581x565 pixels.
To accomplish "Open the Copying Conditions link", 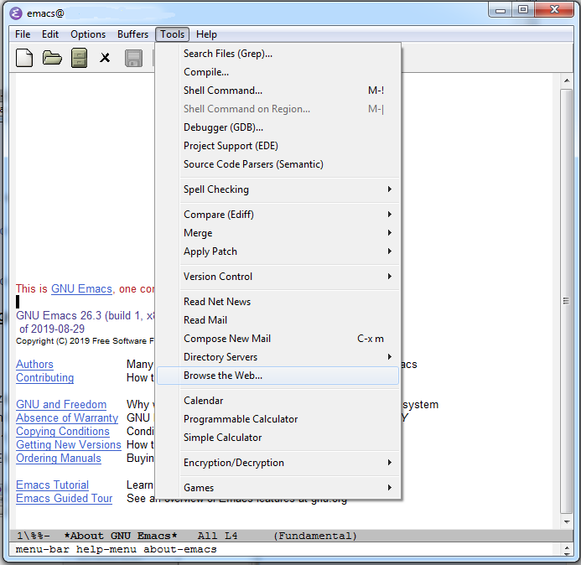I will tap(63, 432).
